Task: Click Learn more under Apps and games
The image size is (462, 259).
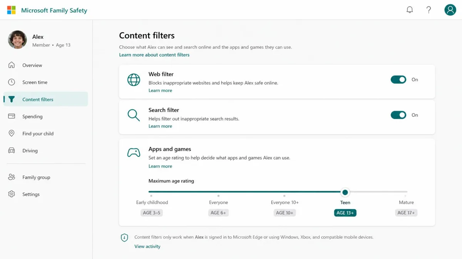Action: coord(160,166)
